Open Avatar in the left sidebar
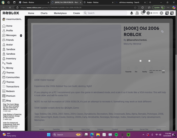 [x=8, y=45]
